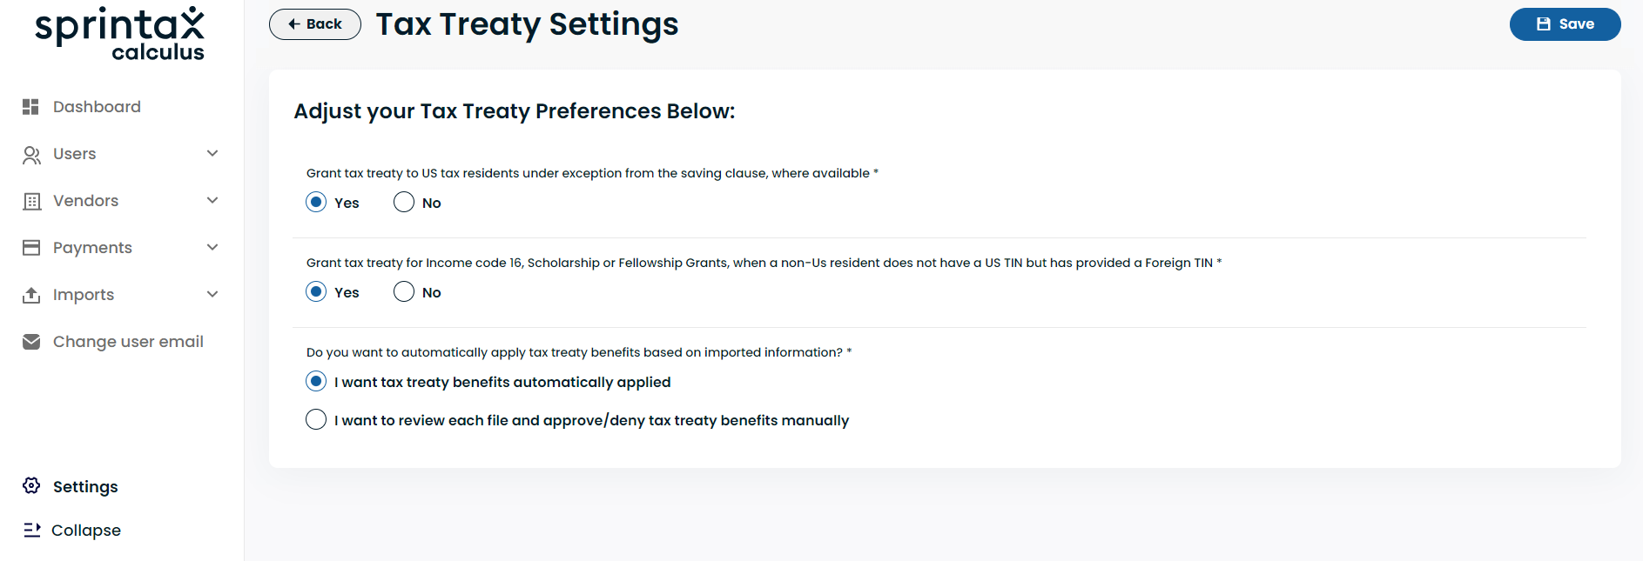Click the Users people icon
1643x561 pixels.
coord(31,155)
